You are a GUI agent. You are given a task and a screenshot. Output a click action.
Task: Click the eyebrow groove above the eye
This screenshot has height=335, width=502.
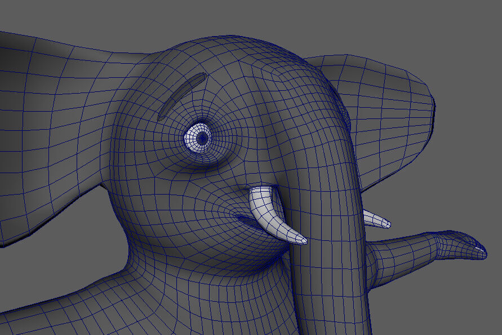(182, 95)
